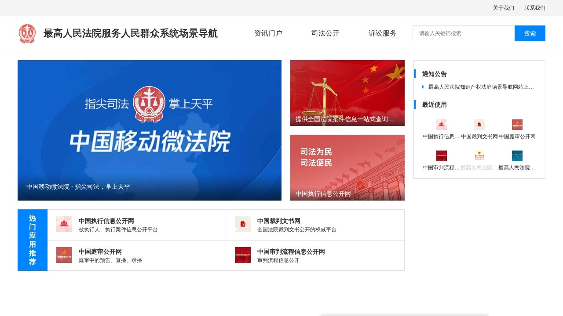
Task: Click the 热门应用推荐 blue label
Action: click(33, 240)
